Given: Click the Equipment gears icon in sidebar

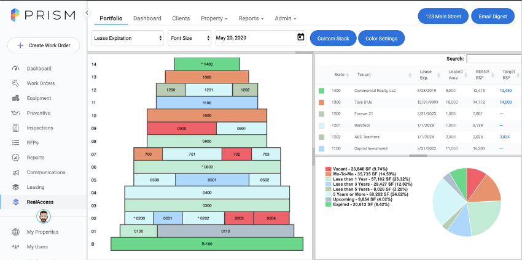Looking at the screenshot, I should 15,98.
